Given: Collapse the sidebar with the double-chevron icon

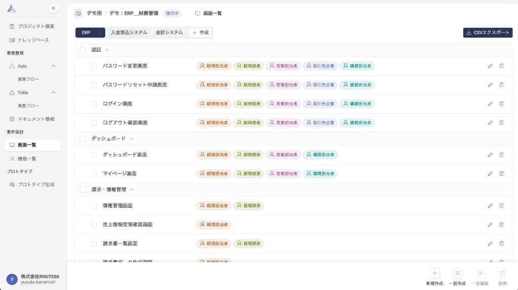Looking at the screenshot, I should tap(53, 8).
